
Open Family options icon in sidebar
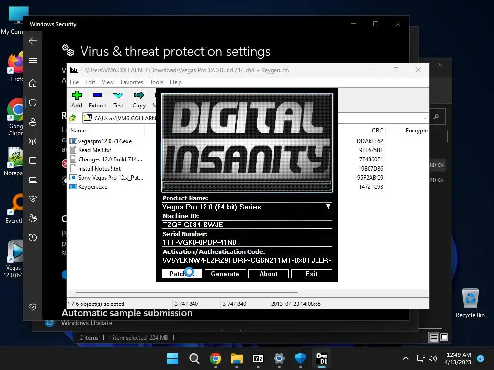(33, 218)
